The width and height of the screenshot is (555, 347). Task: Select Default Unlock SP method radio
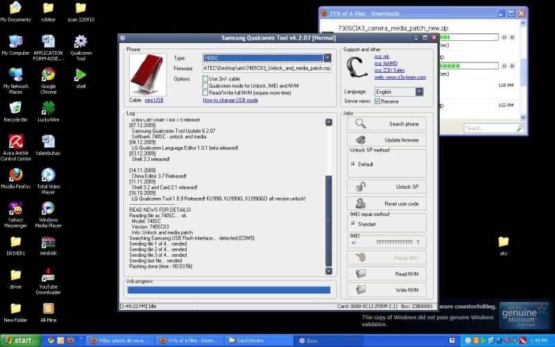[353, 164]
